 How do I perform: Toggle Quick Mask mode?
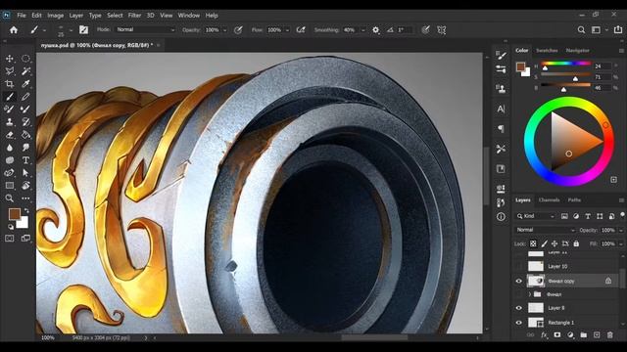click(10, 239)
